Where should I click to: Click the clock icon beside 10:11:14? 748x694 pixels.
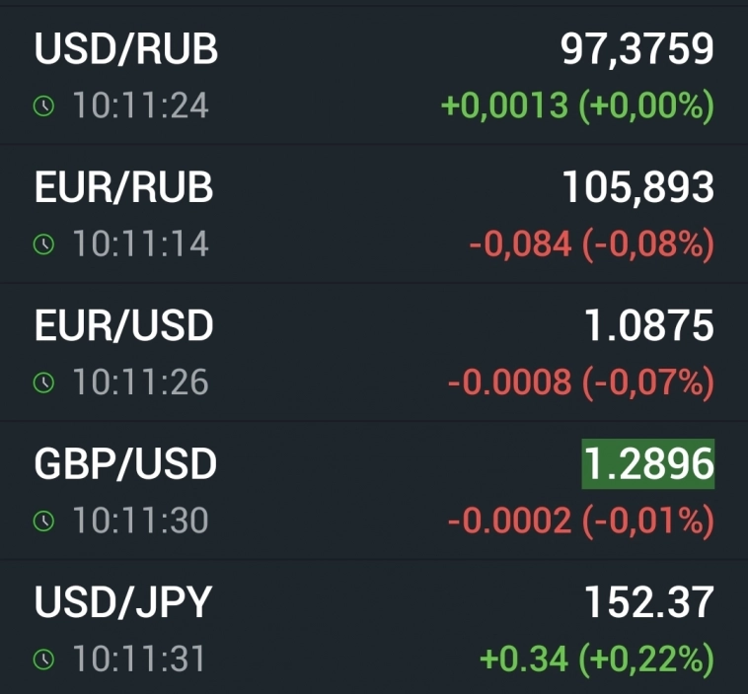tap(43, 244)
